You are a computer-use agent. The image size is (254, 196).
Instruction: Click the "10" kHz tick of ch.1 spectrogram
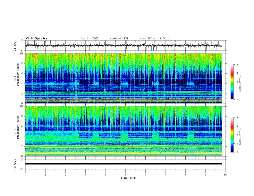22,53
